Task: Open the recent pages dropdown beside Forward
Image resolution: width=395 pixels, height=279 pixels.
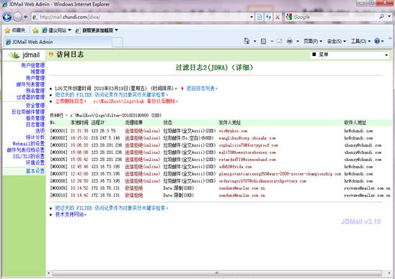Action: coord(25,17)
